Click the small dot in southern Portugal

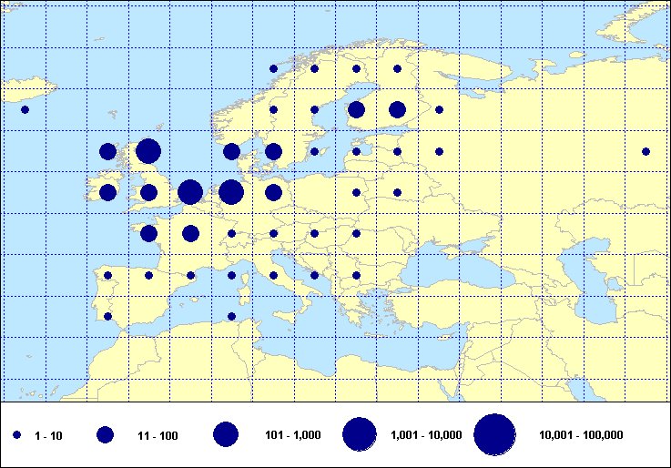coord(108,317)
